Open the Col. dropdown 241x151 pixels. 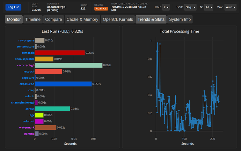166,7
